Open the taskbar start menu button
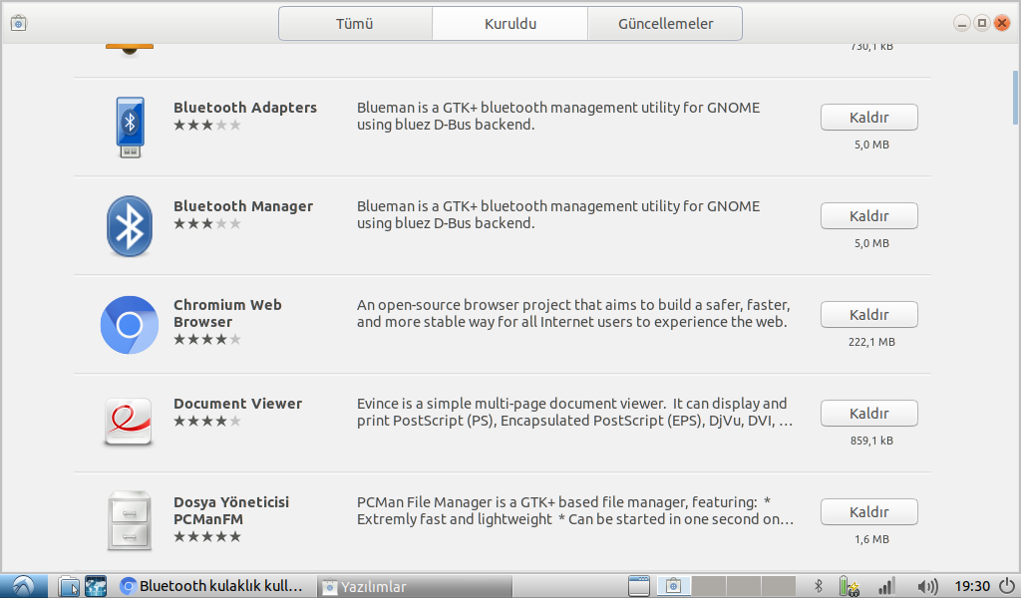 [24, 586]
